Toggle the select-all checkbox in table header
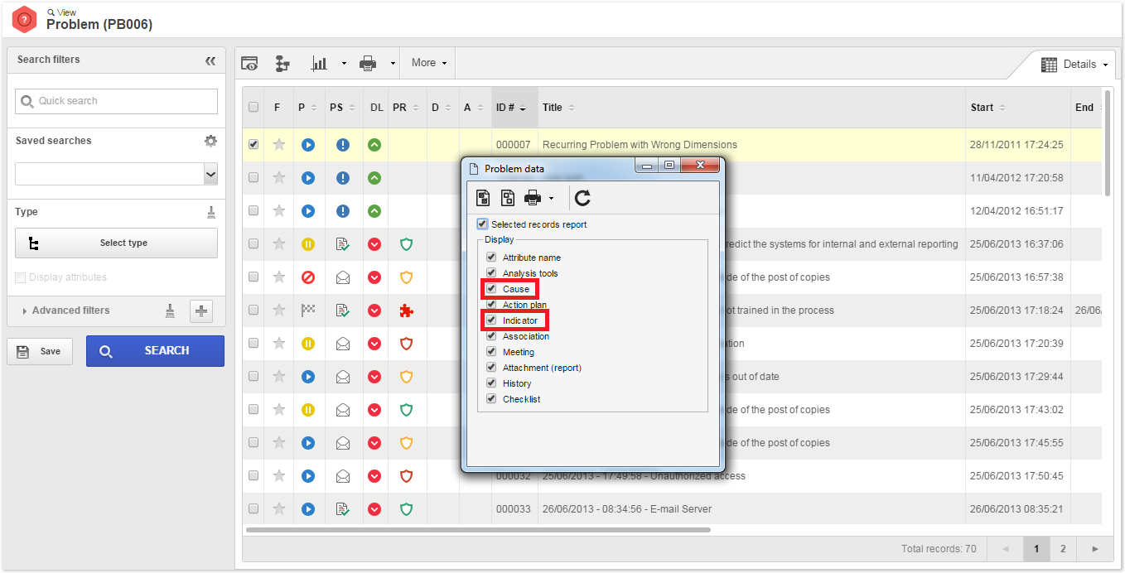Image resolution: width=1125 pixels, height=573 pixels. (x=253, y=108)
